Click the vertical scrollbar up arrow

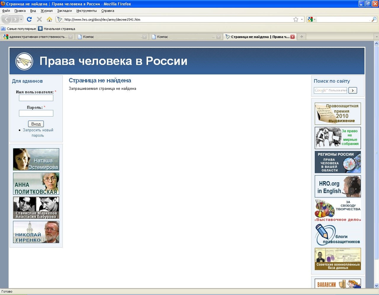377,43
